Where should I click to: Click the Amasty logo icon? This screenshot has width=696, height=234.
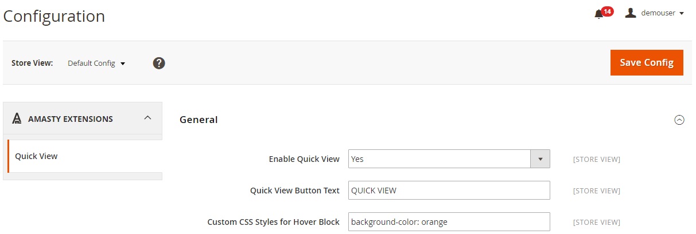click(17, 118)
